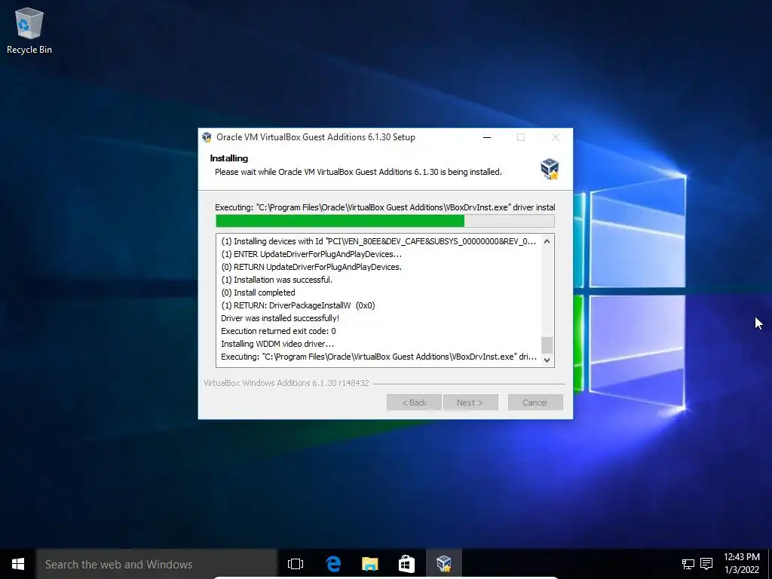Viewport: 772px width, 579px height.
Task: Select the 'ENTER UpdateDriverForPlugAndPlayDevices...' line
Action: (311, 254)
